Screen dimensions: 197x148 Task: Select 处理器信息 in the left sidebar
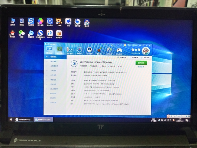[x=53, y=66]
